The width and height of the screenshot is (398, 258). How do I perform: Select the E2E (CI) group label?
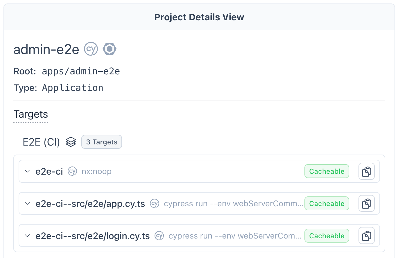click(41, 142)
